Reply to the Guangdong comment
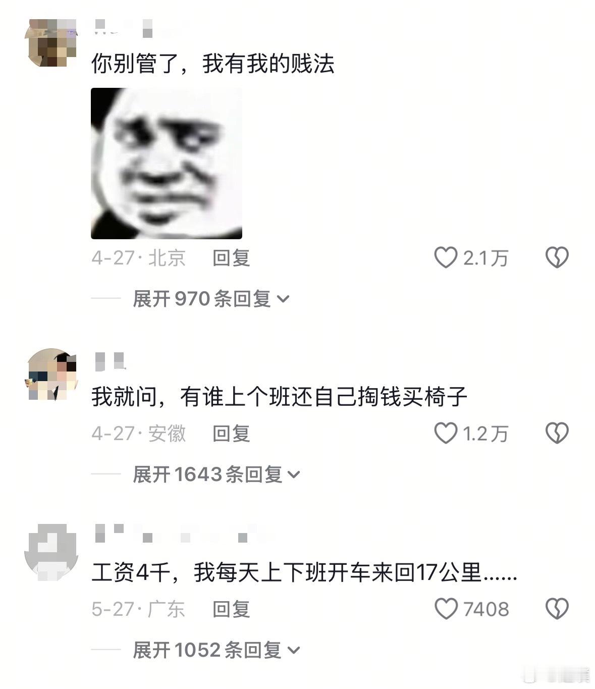The image size is (595, 689). tap(231, 609)
